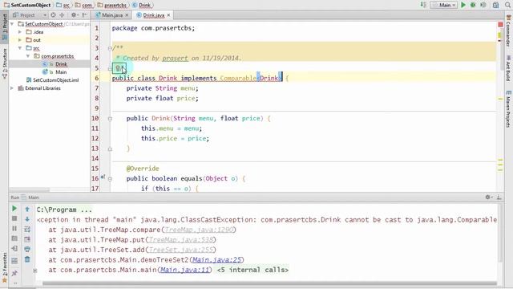Follow the TreeSet.java:255 link
The height and width of the screenshot is (289, 513).
pos(181,250)
